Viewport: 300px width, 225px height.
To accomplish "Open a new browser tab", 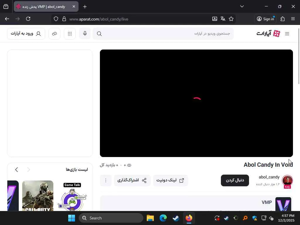I will click(x=85, y=7).
